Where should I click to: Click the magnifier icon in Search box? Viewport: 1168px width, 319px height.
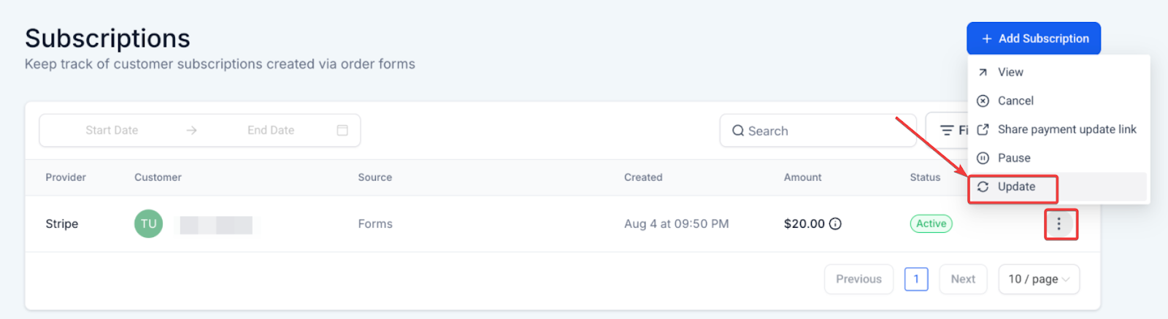(738, 131)
